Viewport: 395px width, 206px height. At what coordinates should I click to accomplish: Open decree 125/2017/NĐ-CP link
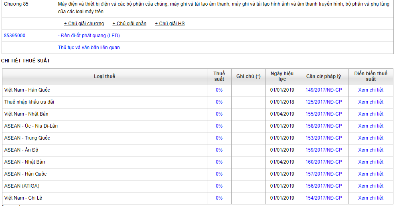click(x=324, y=102)
